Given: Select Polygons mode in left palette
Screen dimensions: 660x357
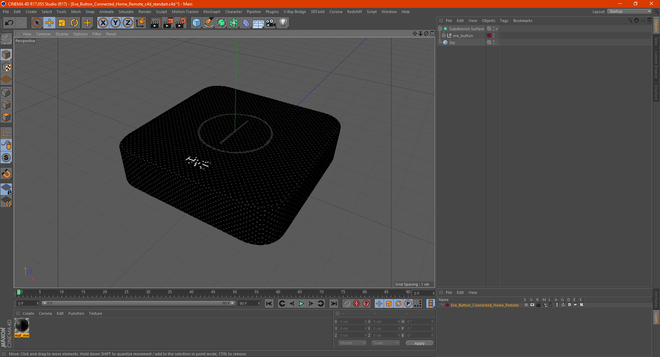Looking at the screenshot, I should pyautogui.click(x=7, y=117).
